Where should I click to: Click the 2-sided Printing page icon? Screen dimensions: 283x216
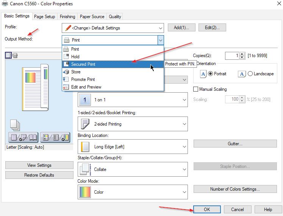point(85,124)
